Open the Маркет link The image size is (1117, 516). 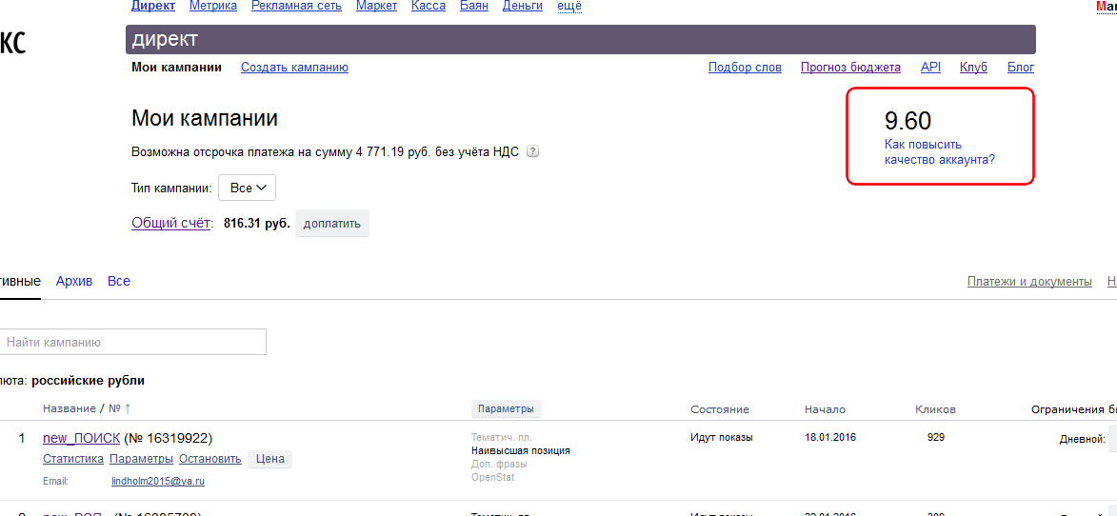tap(377, 7)
